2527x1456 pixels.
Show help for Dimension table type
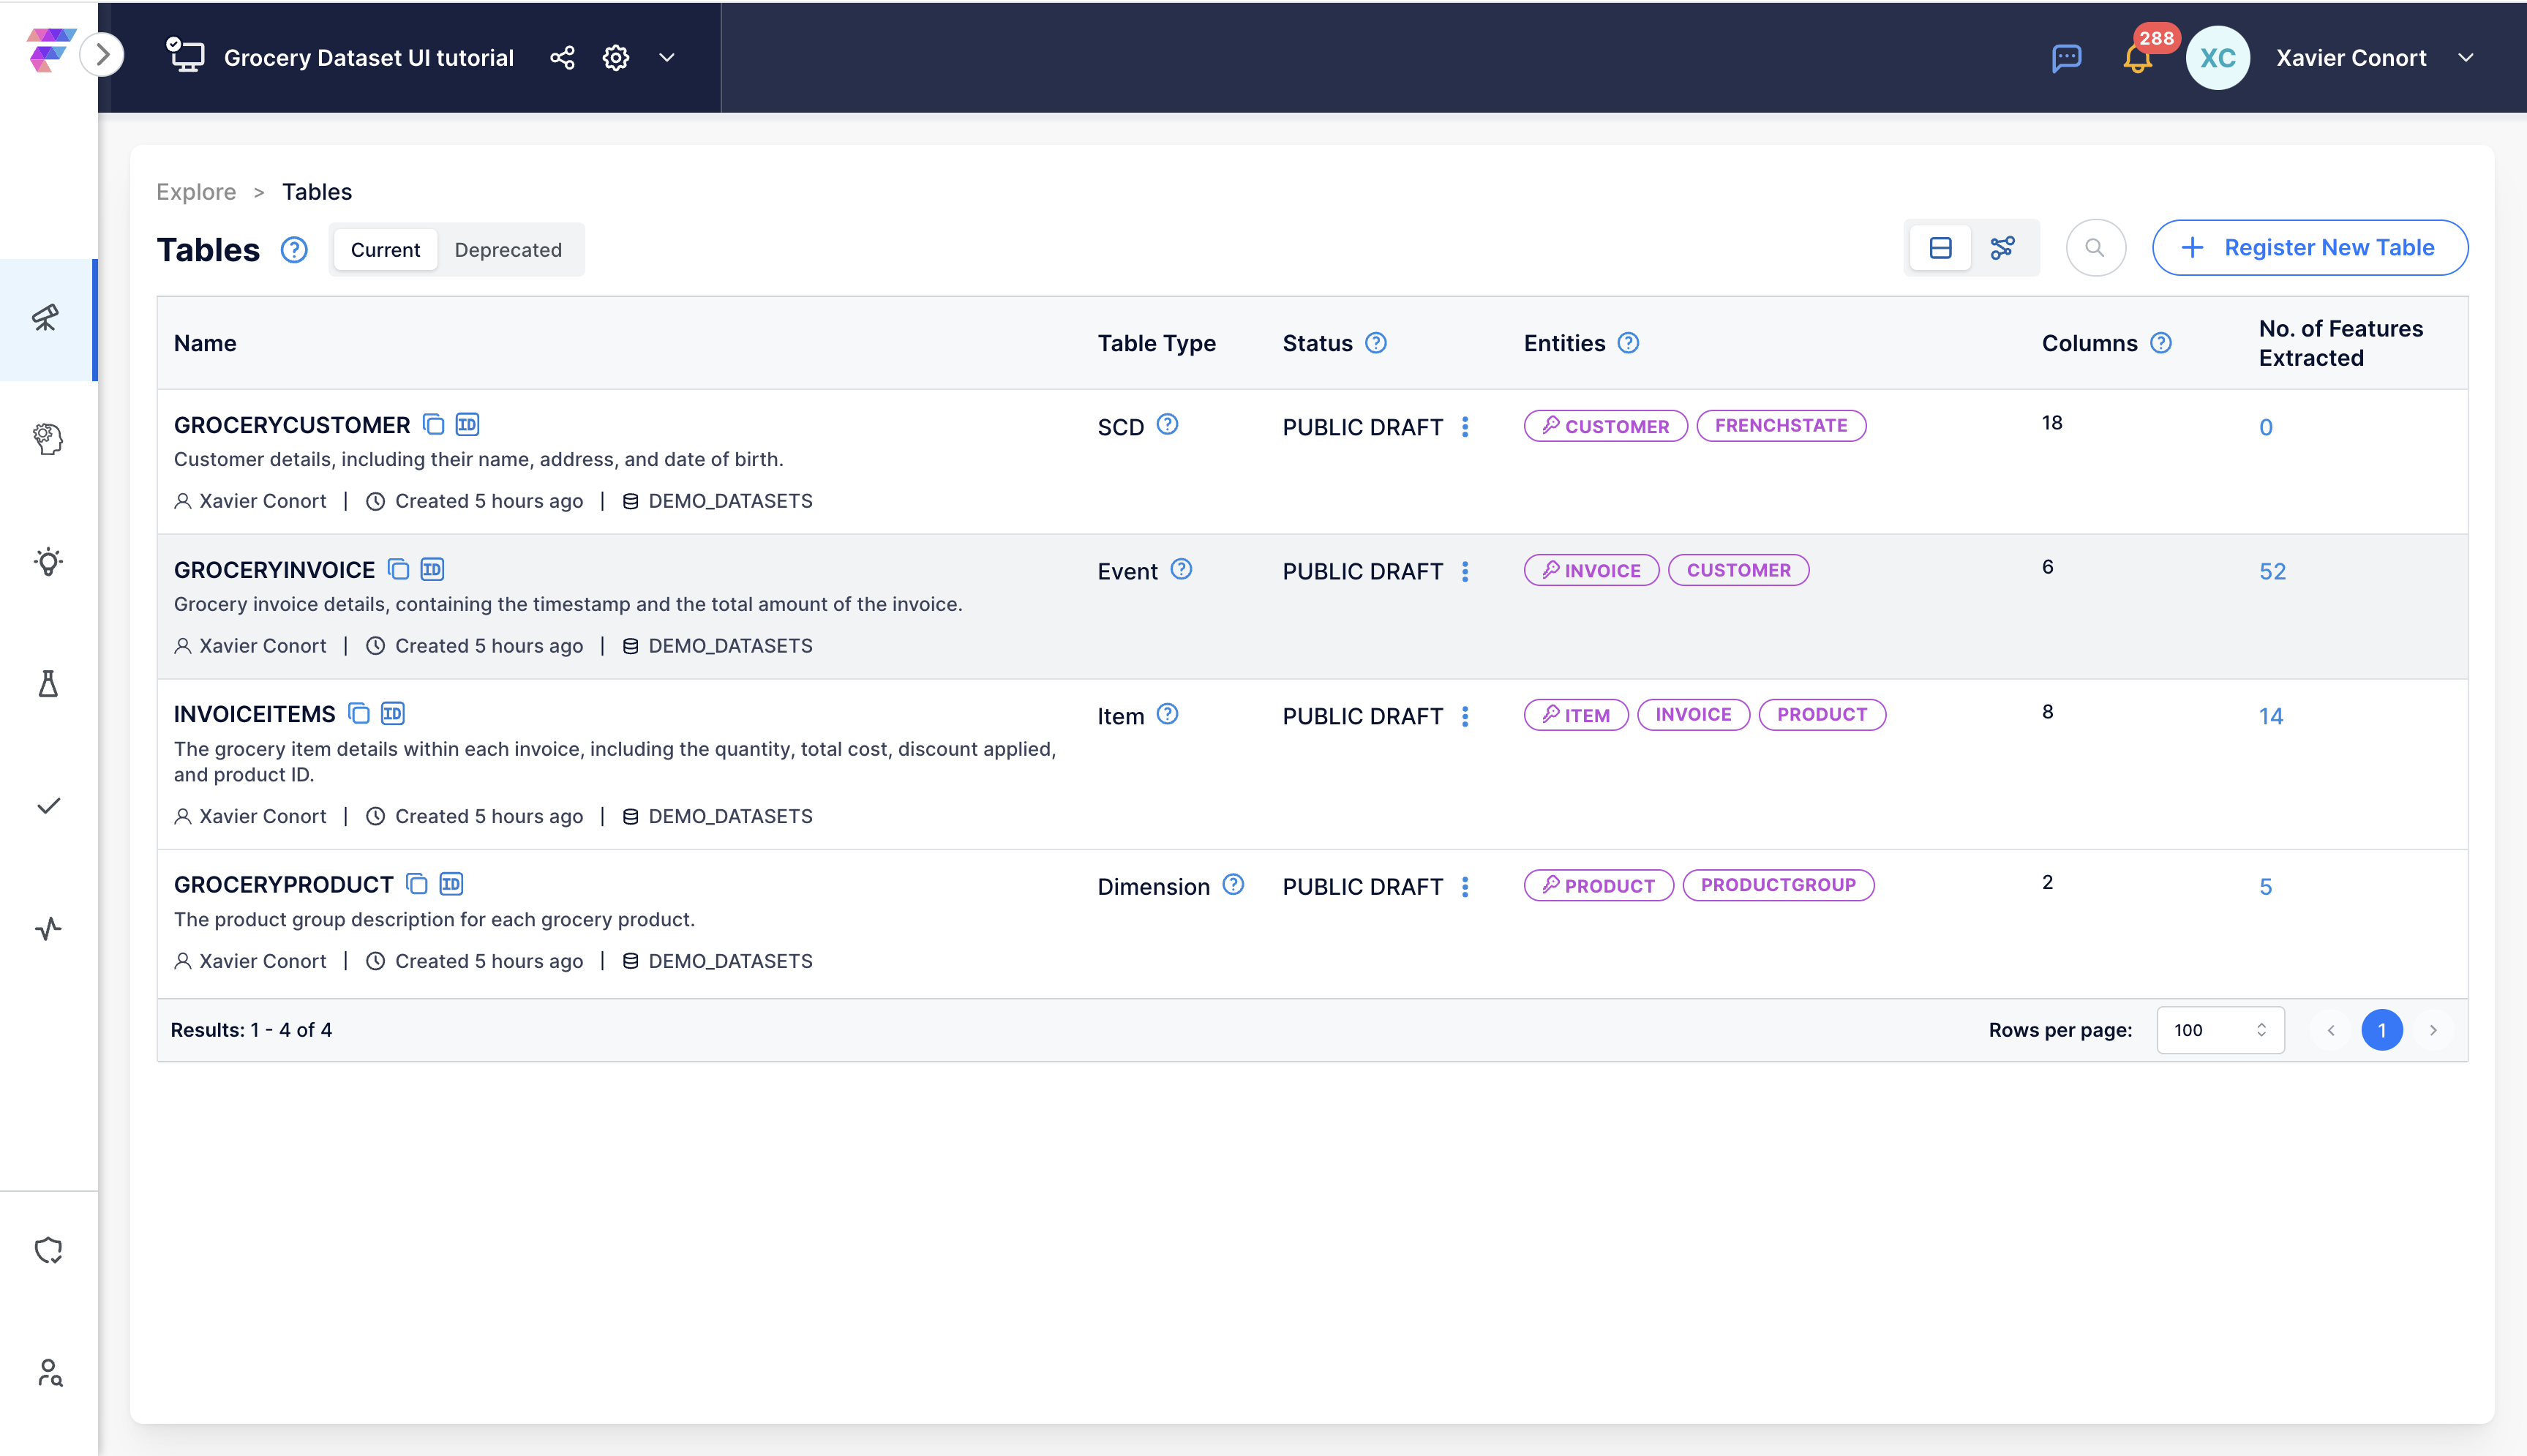(x=1234, y=885)
